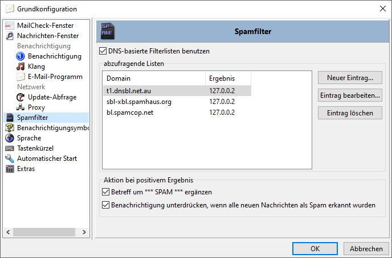Image resolution: width=392 pixels, height=258 pixels.
Task: Click Neuer Eintrag button
Action: (x=350, y=78)
